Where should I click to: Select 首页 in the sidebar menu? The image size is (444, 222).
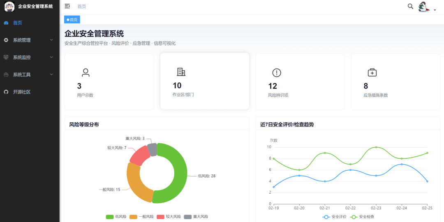tap(30, 23)
